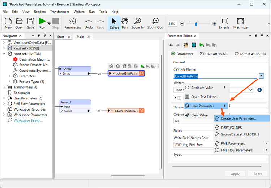Close the Main canvas tab

pyautogui.click(x=89, y=37)
